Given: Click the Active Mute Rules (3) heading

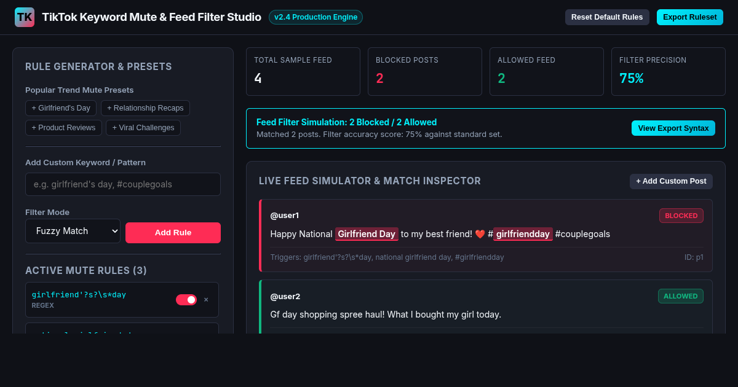Looking at the screenshot, I should click(x=86, y=270).
